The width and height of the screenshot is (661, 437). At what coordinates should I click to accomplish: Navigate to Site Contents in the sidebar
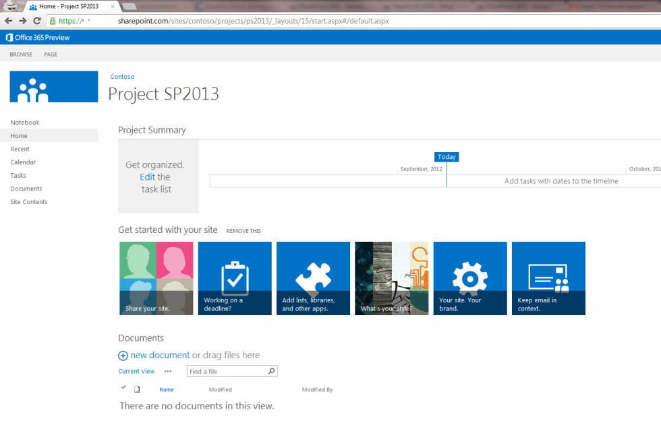pos(28,201)
